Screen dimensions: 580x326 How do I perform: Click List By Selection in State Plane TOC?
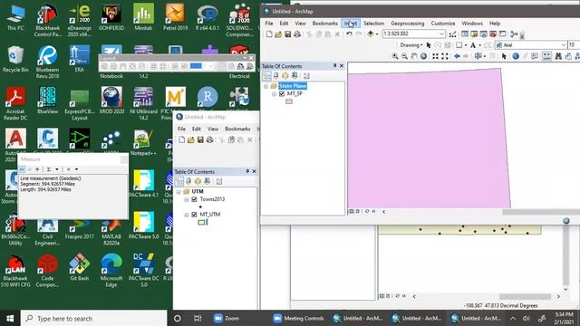(295, 76)
